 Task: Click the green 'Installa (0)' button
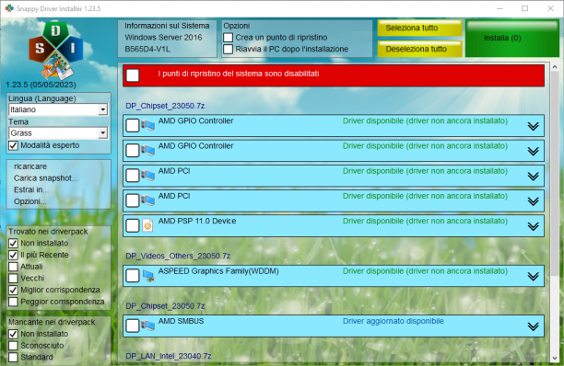pyautogui.click(x=512, y=39)
